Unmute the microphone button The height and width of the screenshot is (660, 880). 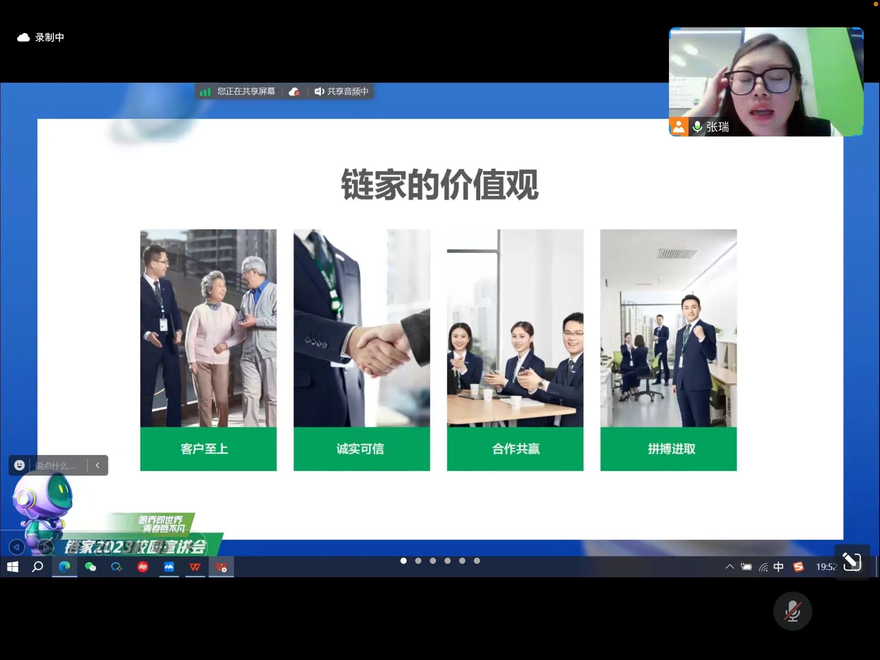point(792,611)
